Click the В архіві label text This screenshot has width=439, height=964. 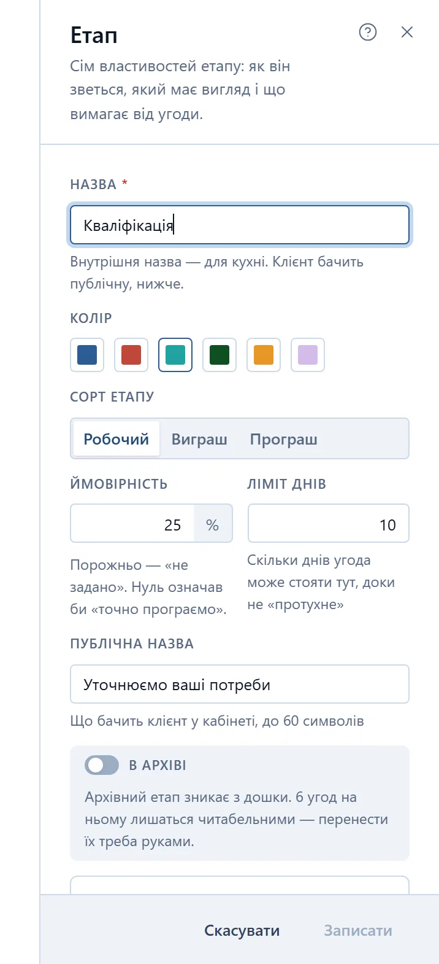pos(158,766)
